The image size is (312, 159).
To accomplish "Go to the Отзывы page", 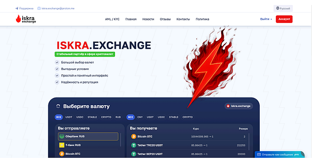I will pos(165,19).
